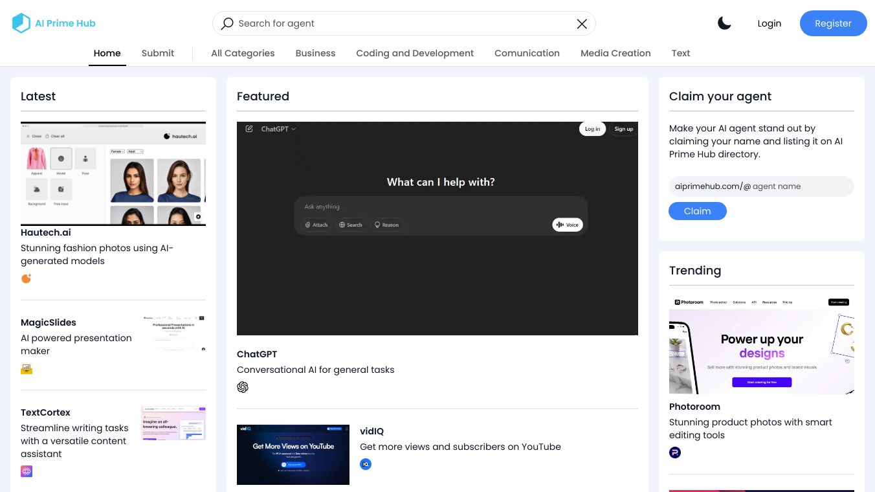Select All Categories in the navigation

(243, 53)
